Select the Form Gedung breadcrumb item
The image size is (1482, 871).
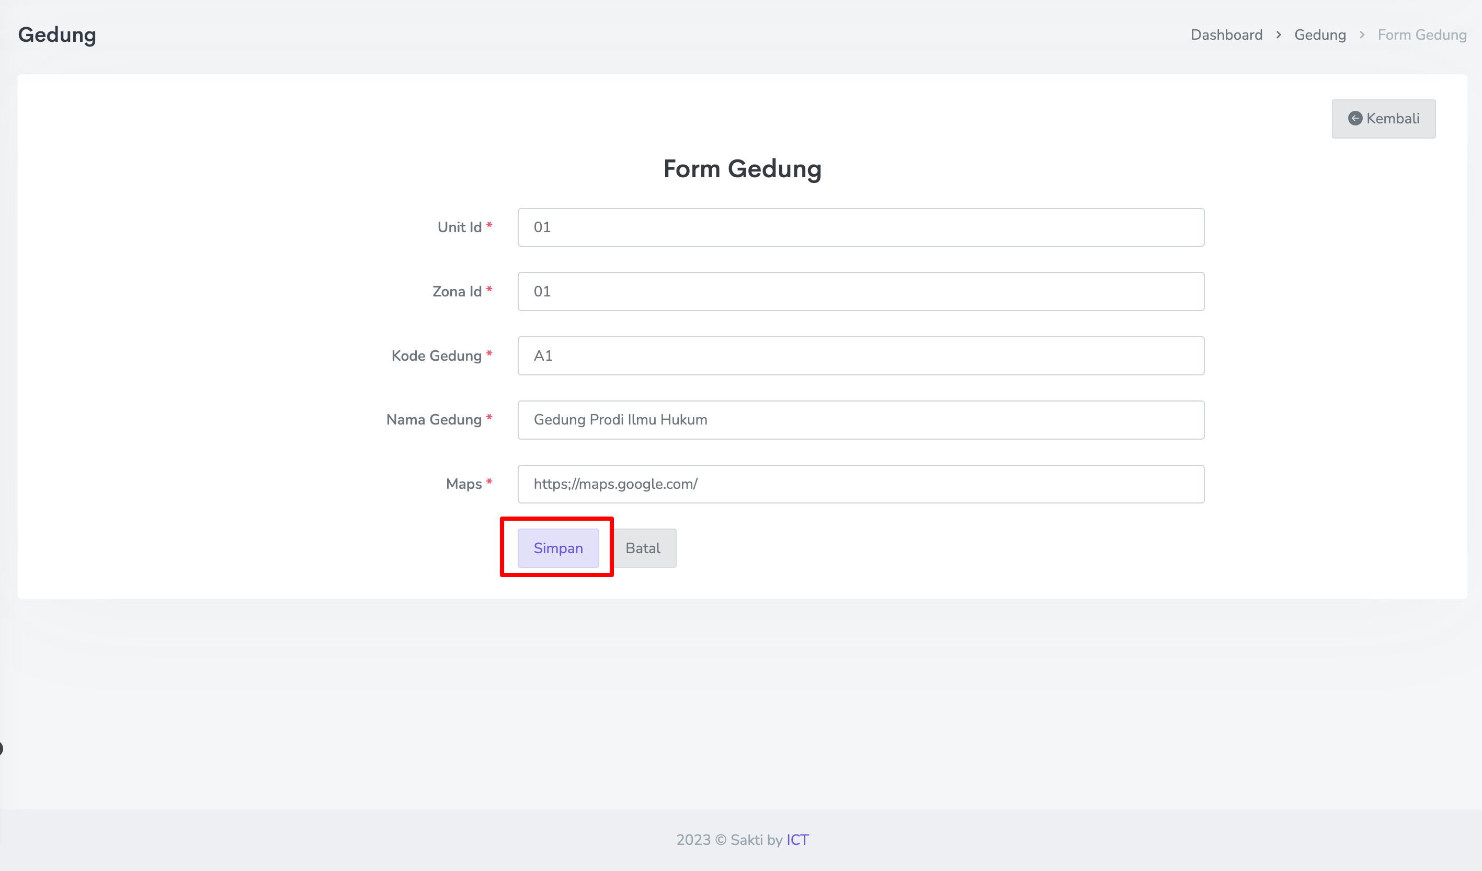tap(1421, 35)
